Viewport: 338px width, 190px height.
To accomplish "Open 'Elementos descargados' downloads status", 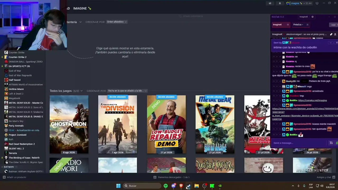I will [x=172, y=177].
